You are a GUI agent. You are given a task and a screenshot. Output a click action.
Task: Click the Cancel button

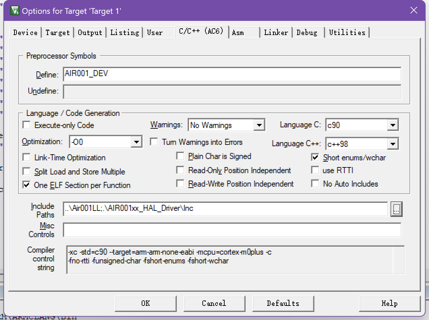214,303
